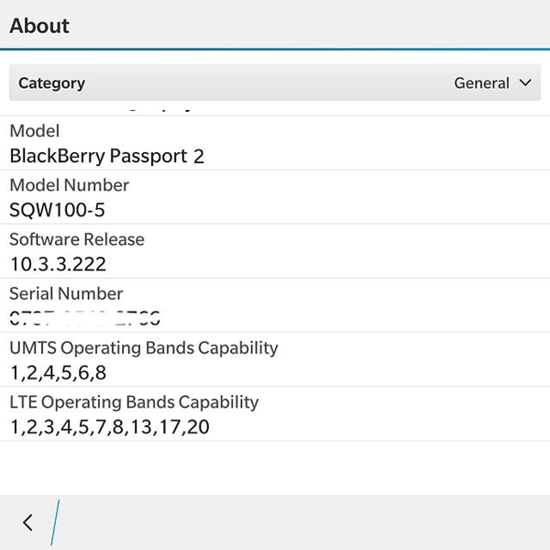
Task: Open the Category dropdown showing General
Action: click(275, 82)
